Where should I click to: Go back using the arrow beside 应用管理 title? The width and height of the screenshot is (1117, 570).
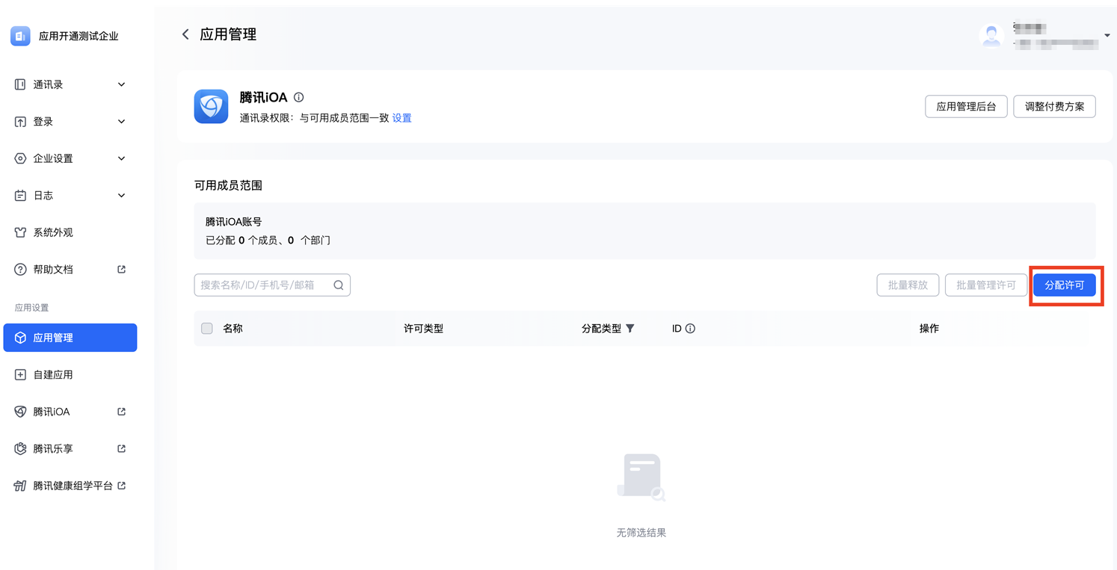[x=185, y=34]
